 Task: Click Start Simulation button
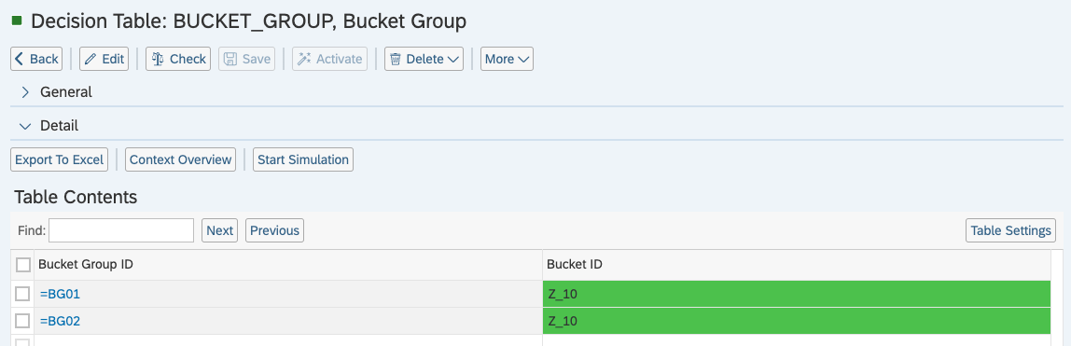click(303, 159)
